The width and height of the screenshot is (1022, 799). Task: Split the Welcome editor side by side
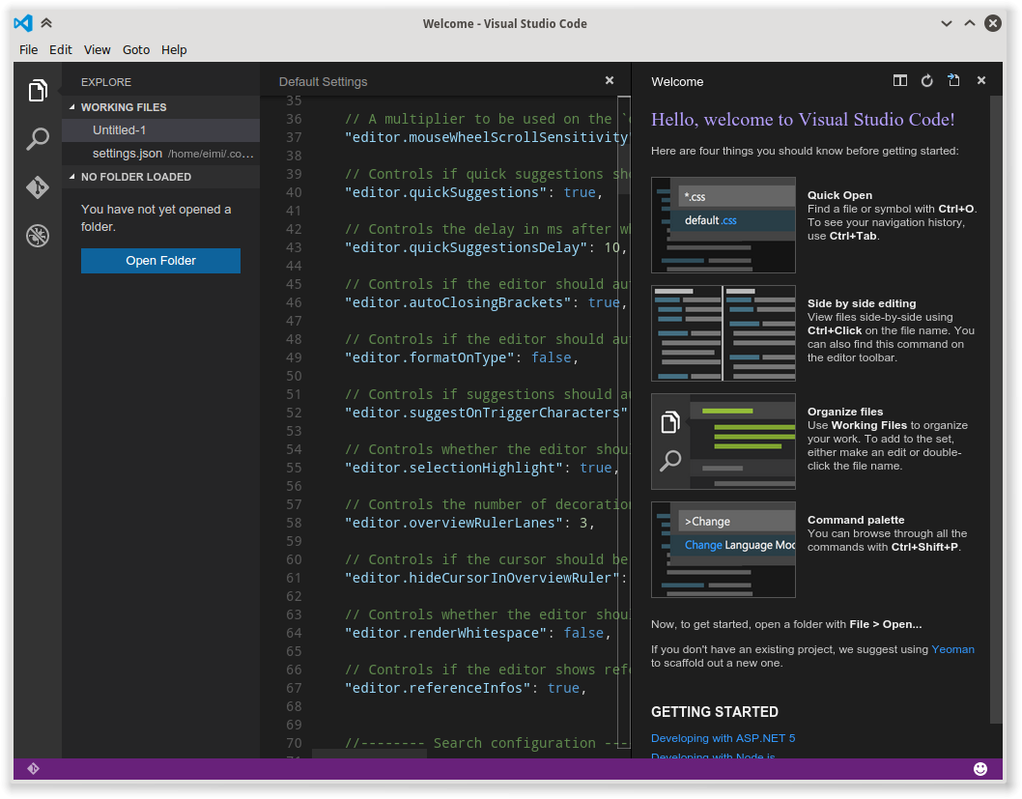pyautogui.click(x=899, y=81)
